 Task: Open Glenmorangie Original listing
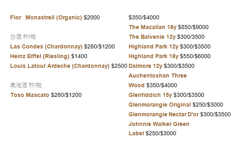pos(160,105)
